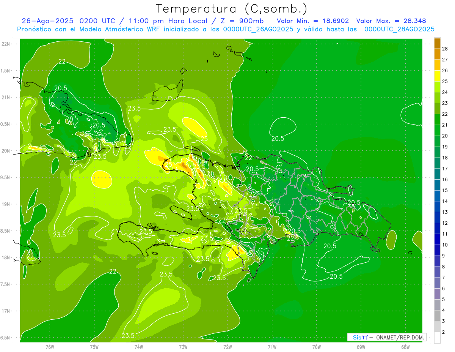Pick the legend color band between 5 and 6
Screen dimensions: 455x352
point(437,294)
